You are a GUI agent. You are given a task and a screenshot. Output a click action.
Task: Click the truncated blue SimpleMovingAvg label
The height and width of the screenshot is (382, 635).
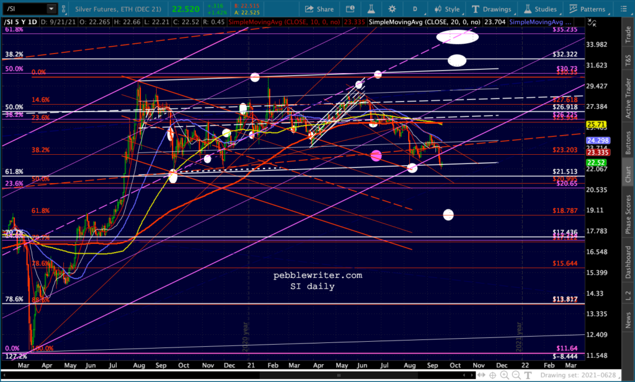pos(541,22)
